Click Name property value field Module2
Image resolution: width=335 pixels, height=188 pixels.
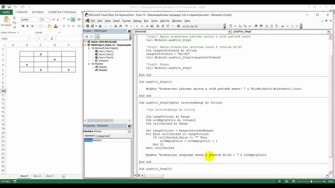(x=111, y=140)
